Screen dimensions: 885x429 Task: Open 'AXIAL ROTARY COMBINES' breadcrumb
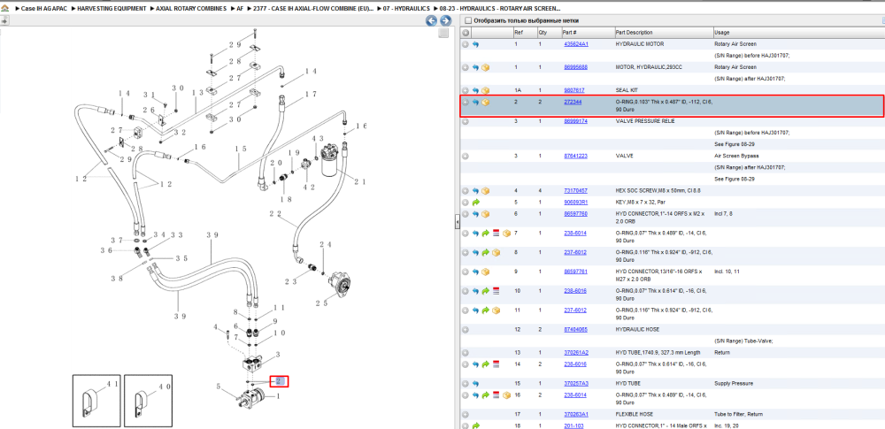192,9
